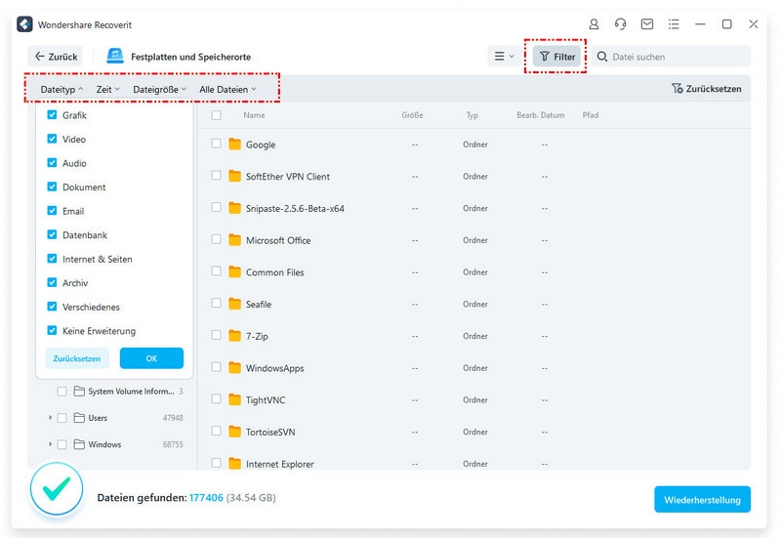781x538 pixels.
Task: Go back with the Zurück button
Action: click(x=56, y=57)
